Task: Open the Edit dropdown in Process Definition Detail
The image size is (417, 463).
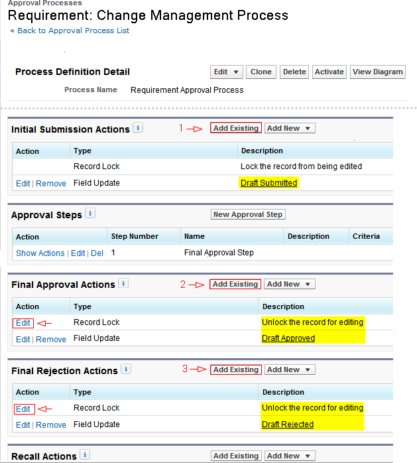Action: [x=227, y=72]
